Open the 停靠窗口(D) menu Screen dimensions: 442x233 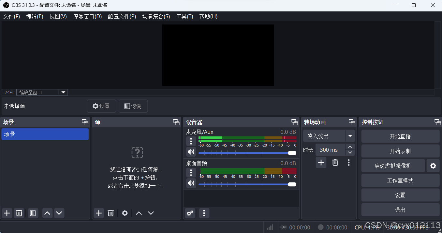point(87,16)
